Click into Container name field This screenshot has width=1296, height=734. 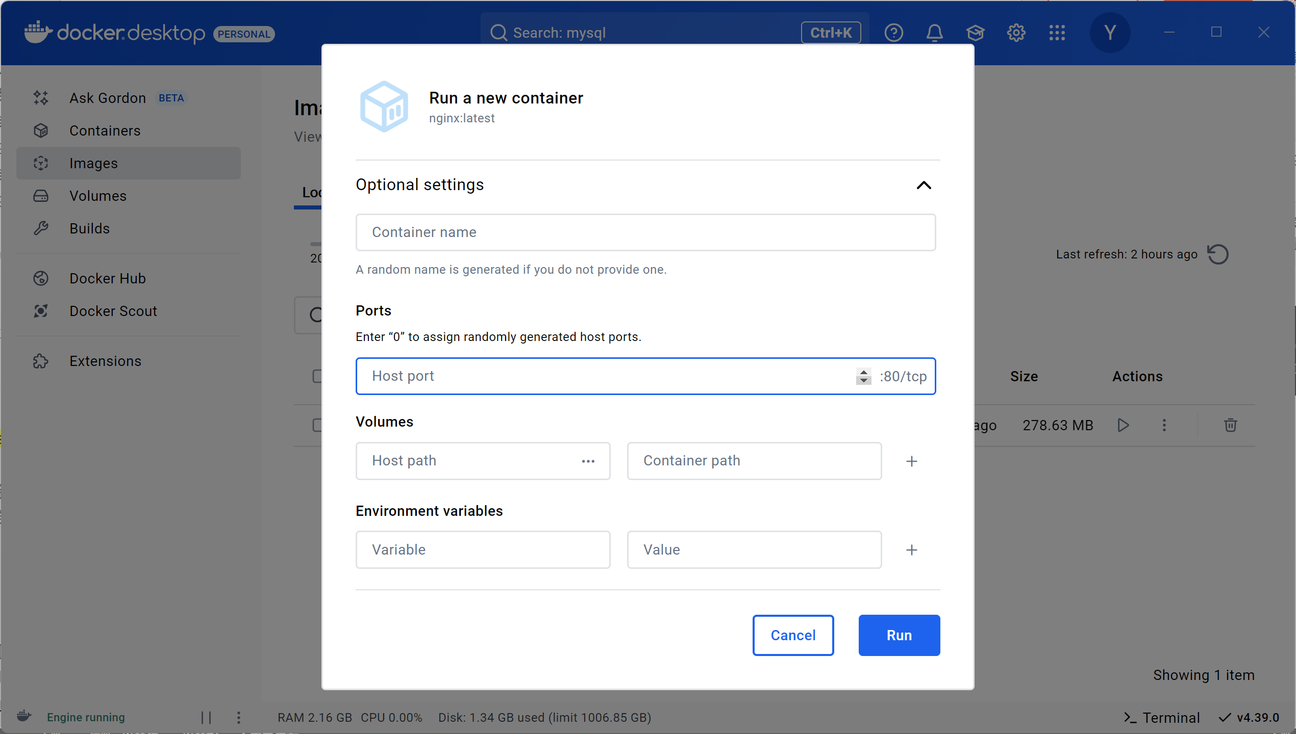[645, 232]
